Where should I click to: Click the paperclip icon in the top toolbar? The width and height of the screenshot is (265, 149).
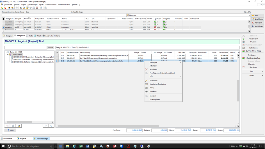pyautogui.click(x=31, y=8)
